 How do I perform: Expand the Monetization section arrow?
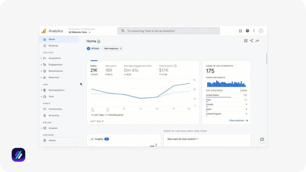(x=41, y=71)
